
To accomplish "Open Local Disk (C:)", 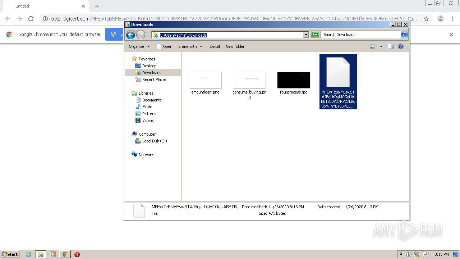I will (x=151, y=141).
